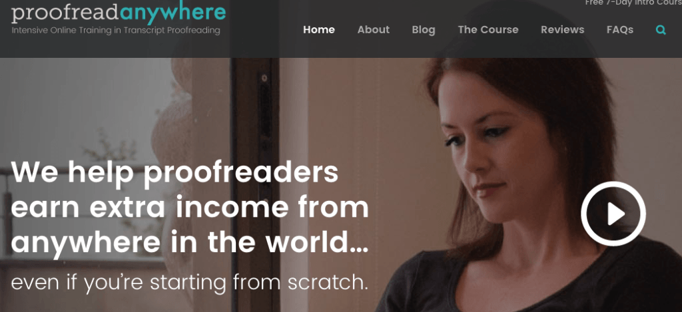Visit the Blog section

pos(423,29)
